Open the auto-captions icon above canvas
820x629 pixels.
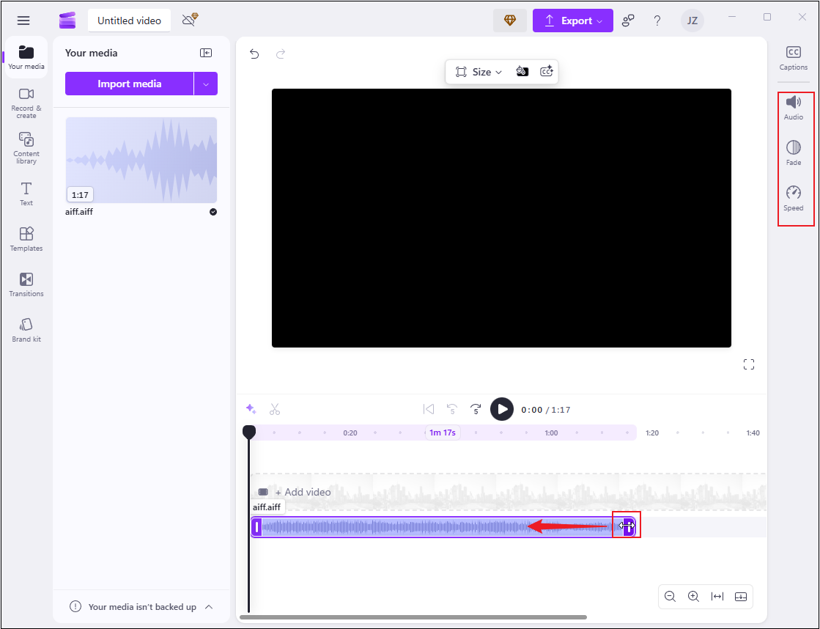click(547, 71)
